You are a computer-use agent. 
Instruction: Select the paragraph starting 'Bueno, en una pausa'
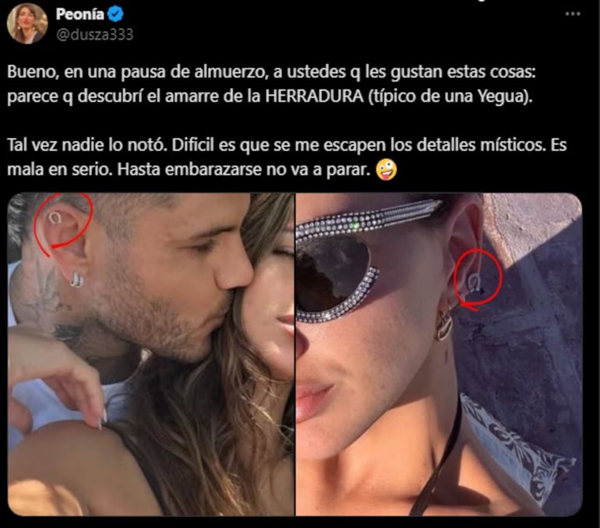(271, 84)
